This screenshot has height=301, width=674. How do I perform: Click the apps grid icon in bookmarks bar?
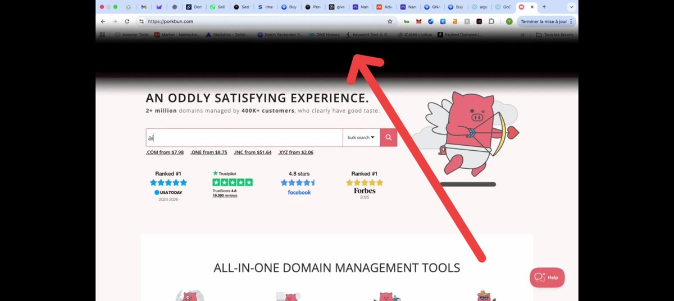tap(102, 35)
